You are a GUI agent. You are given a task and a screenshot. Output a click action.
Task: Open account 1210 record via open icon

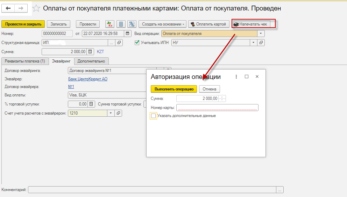118,113
